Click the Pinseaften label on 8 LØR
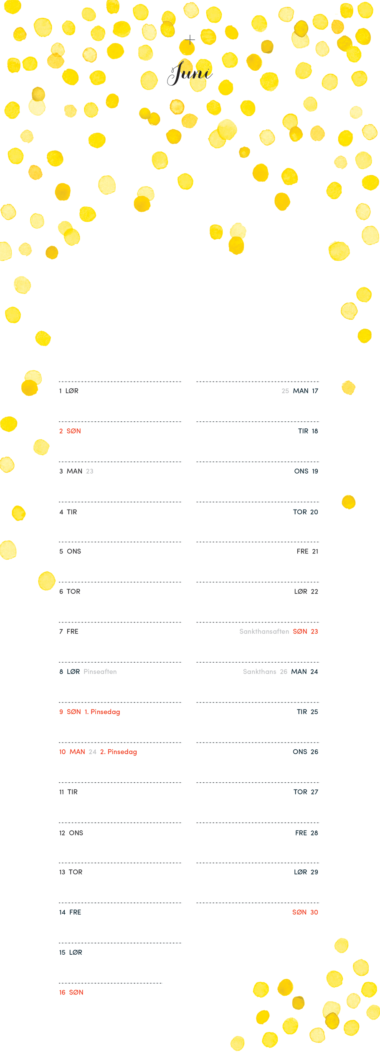The height and width of the screenshot is (1053, 380). (100, 671)
